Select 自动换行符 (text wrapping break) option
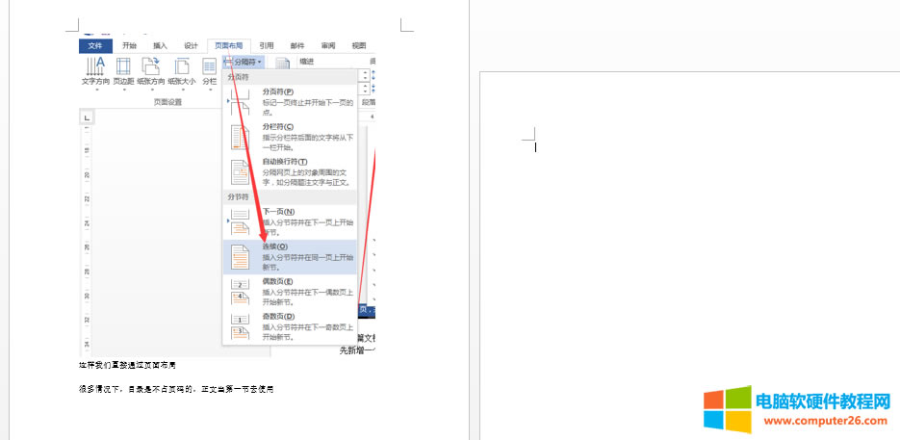 [x=289, y=171]
